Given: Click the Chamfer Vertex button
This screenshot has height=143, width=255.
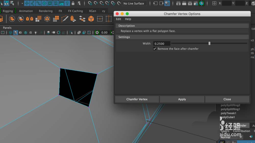Looking at the screenshot, I should 137,99.
